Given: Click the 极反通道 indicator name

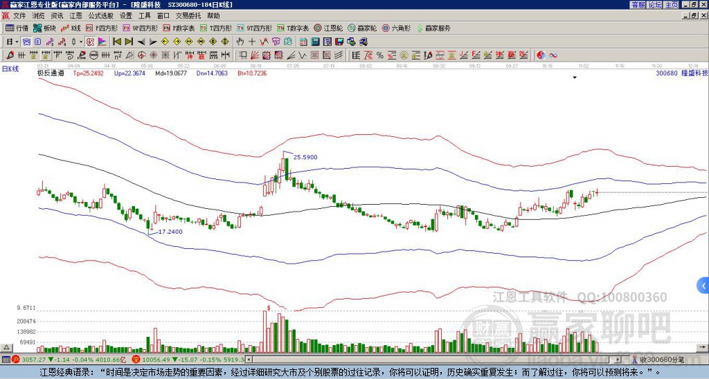Looking at the screenshot, I should click(51, 73).
